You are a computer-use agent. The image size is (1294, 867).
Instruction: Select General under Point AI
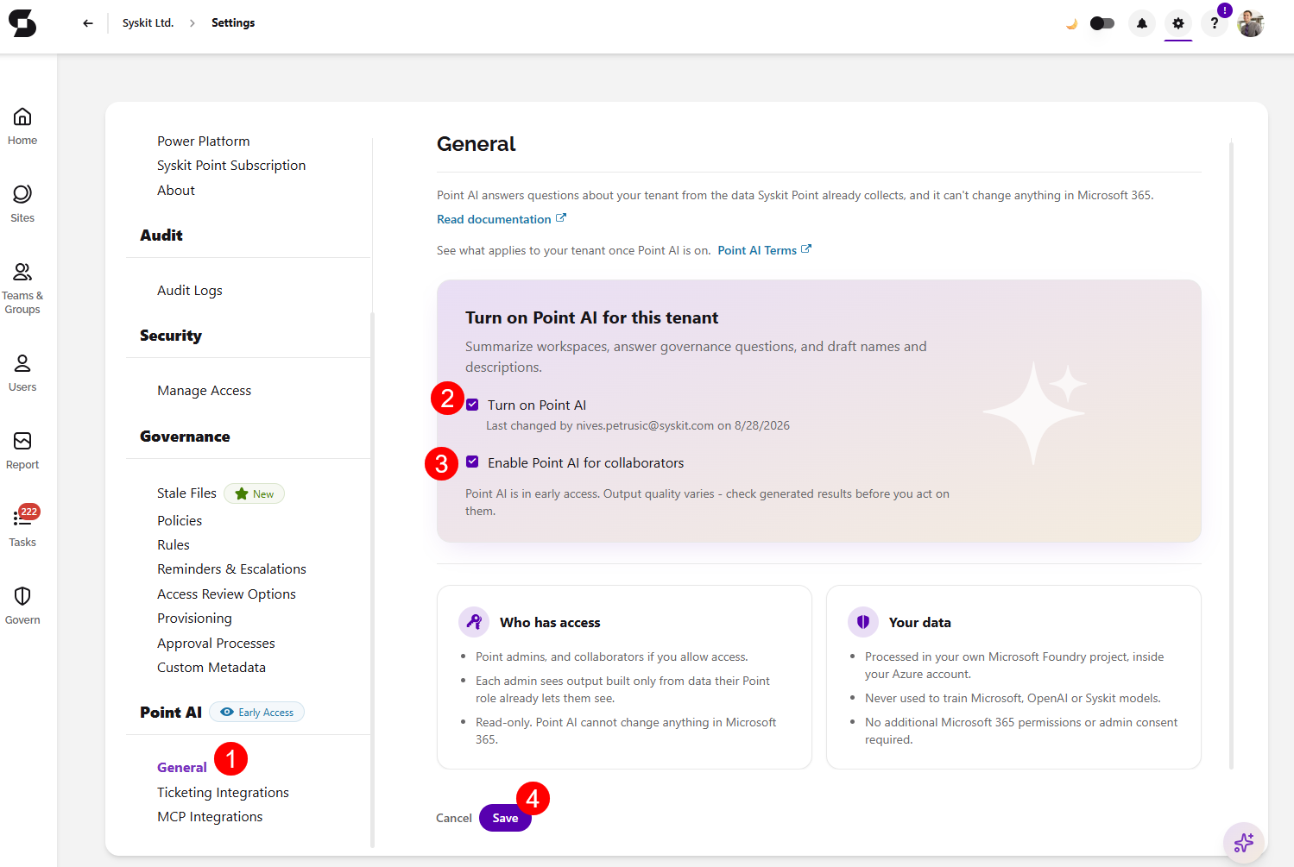point(182,768)
